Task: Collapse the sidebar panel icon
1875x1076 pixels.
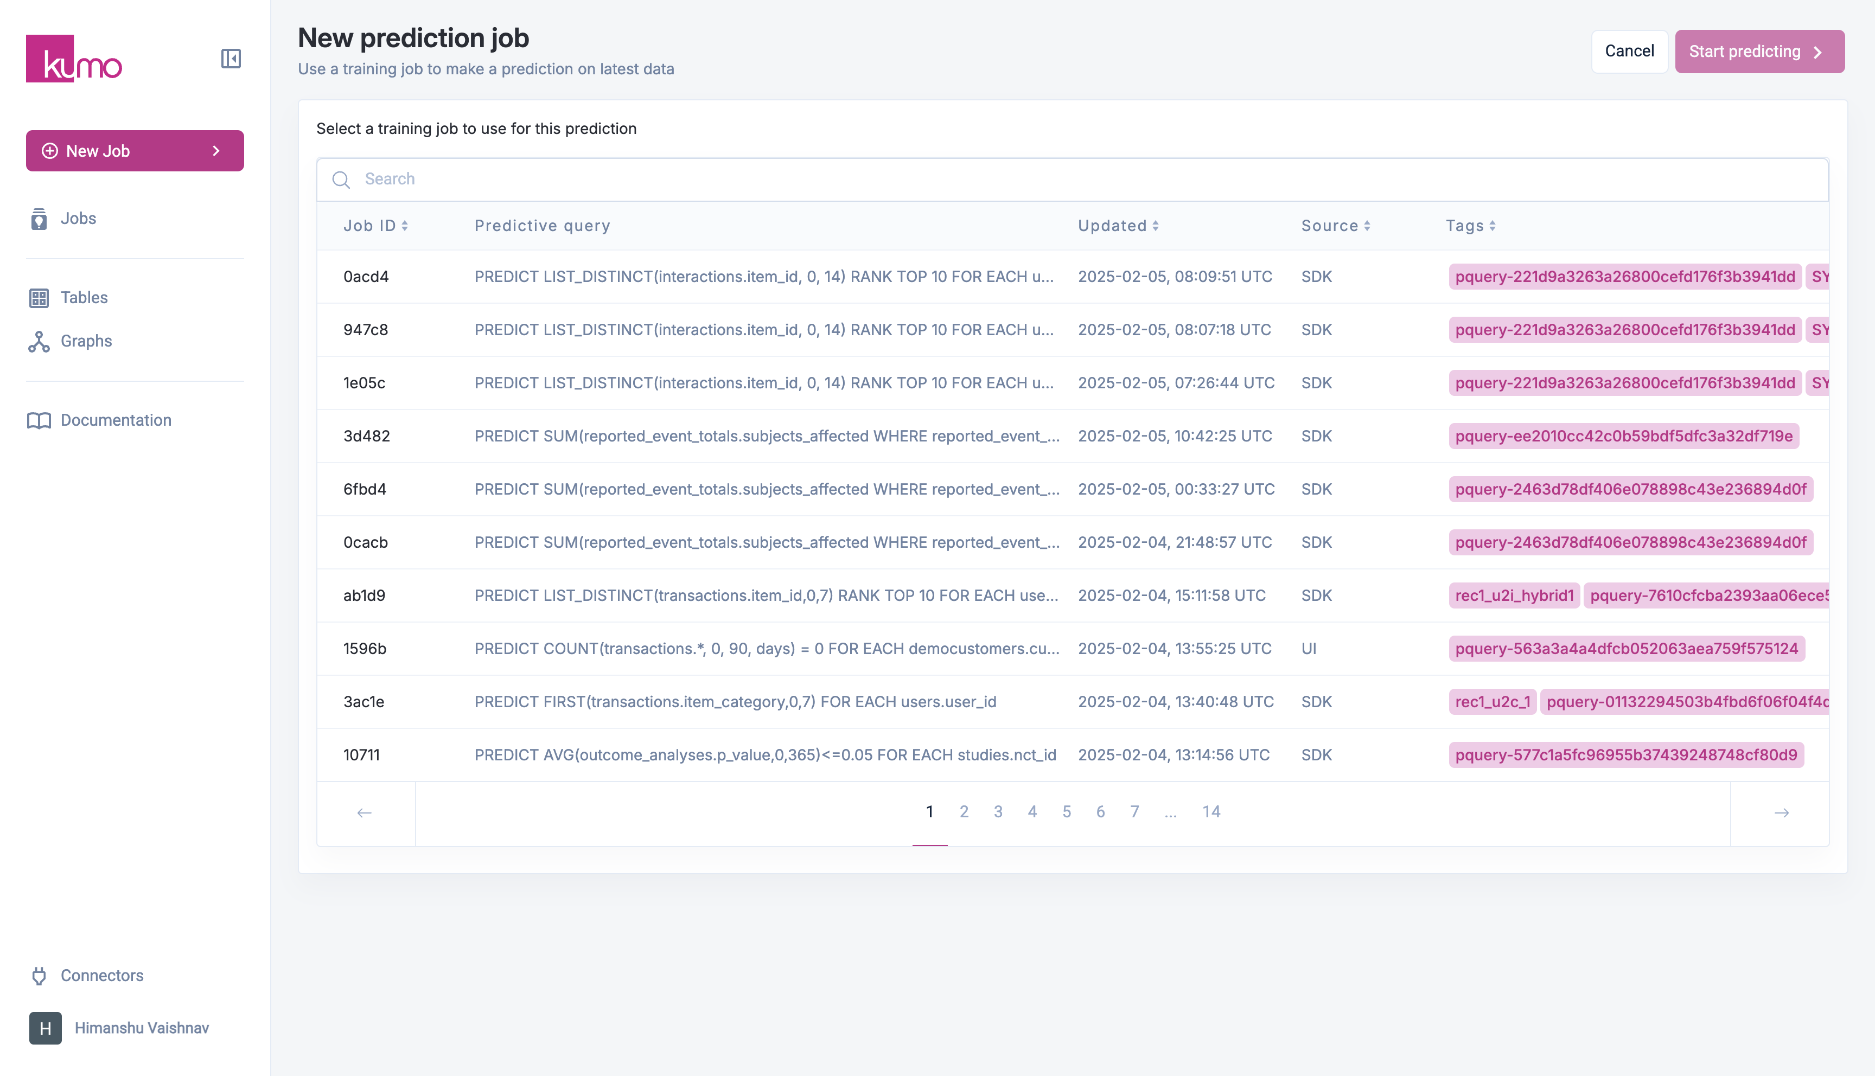Action: coord(231,59)
